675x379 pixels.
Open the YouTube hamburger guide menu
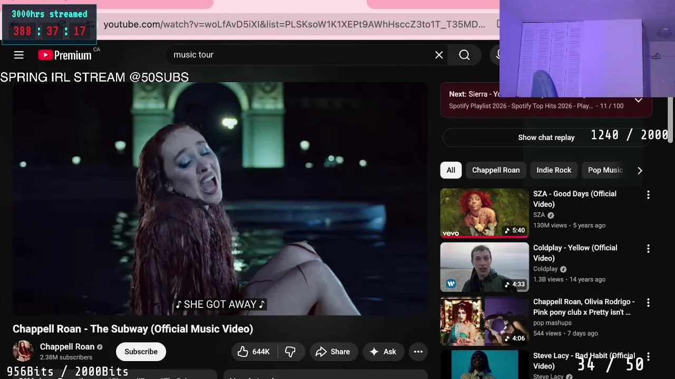18,55
